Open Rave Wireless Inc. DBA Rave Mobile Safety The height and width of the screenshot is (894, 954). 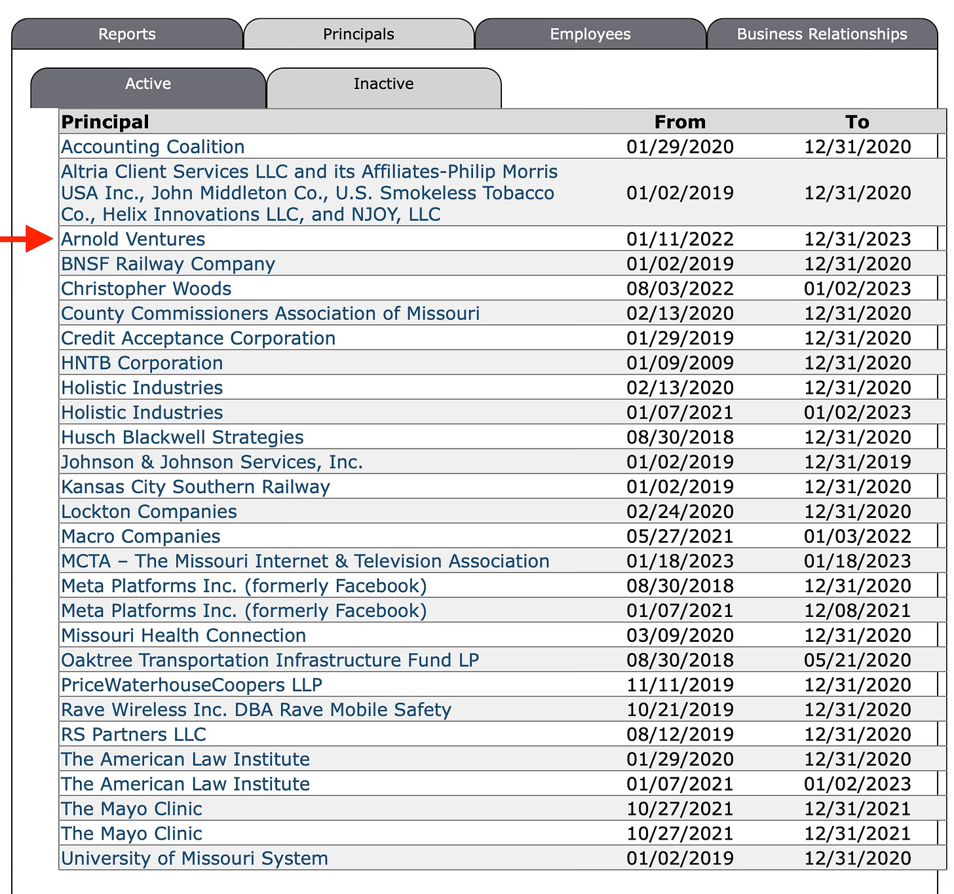coord(256,710)
